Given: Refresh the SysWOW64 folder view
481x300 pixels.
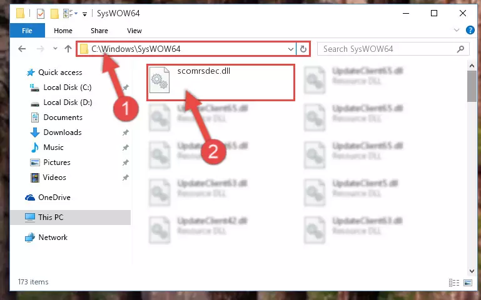Looking at the screenshot, I should [x=303, y=49].
